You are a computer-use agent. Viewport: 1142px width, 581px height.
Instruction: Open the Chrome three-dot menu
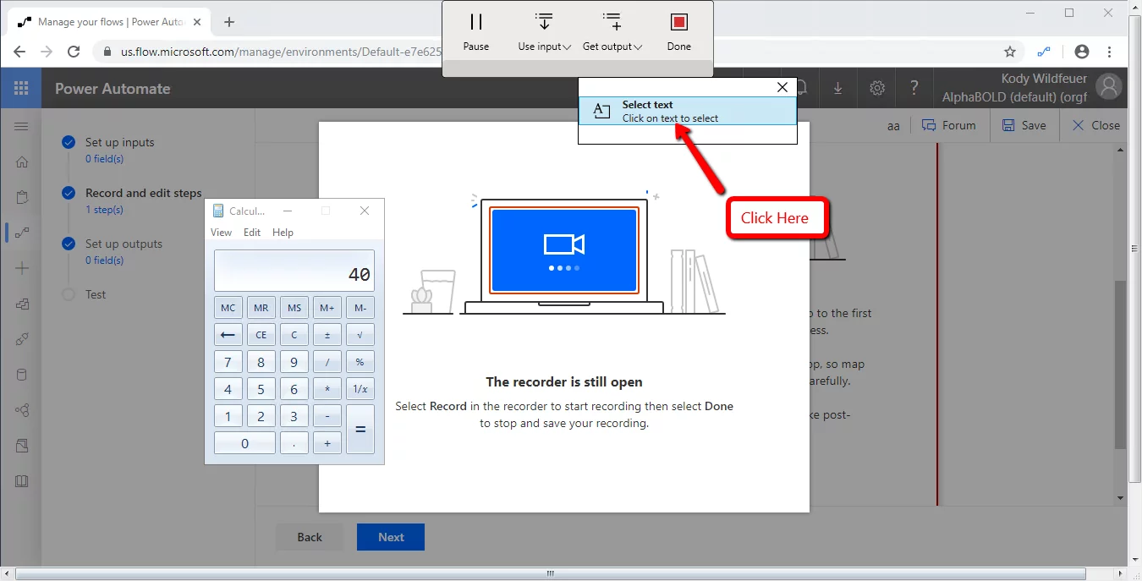pos(1109,52)
